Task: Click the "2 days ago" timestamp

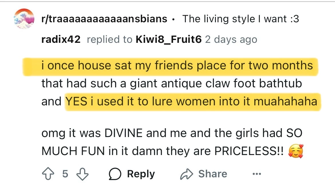Action: (231, 40)
